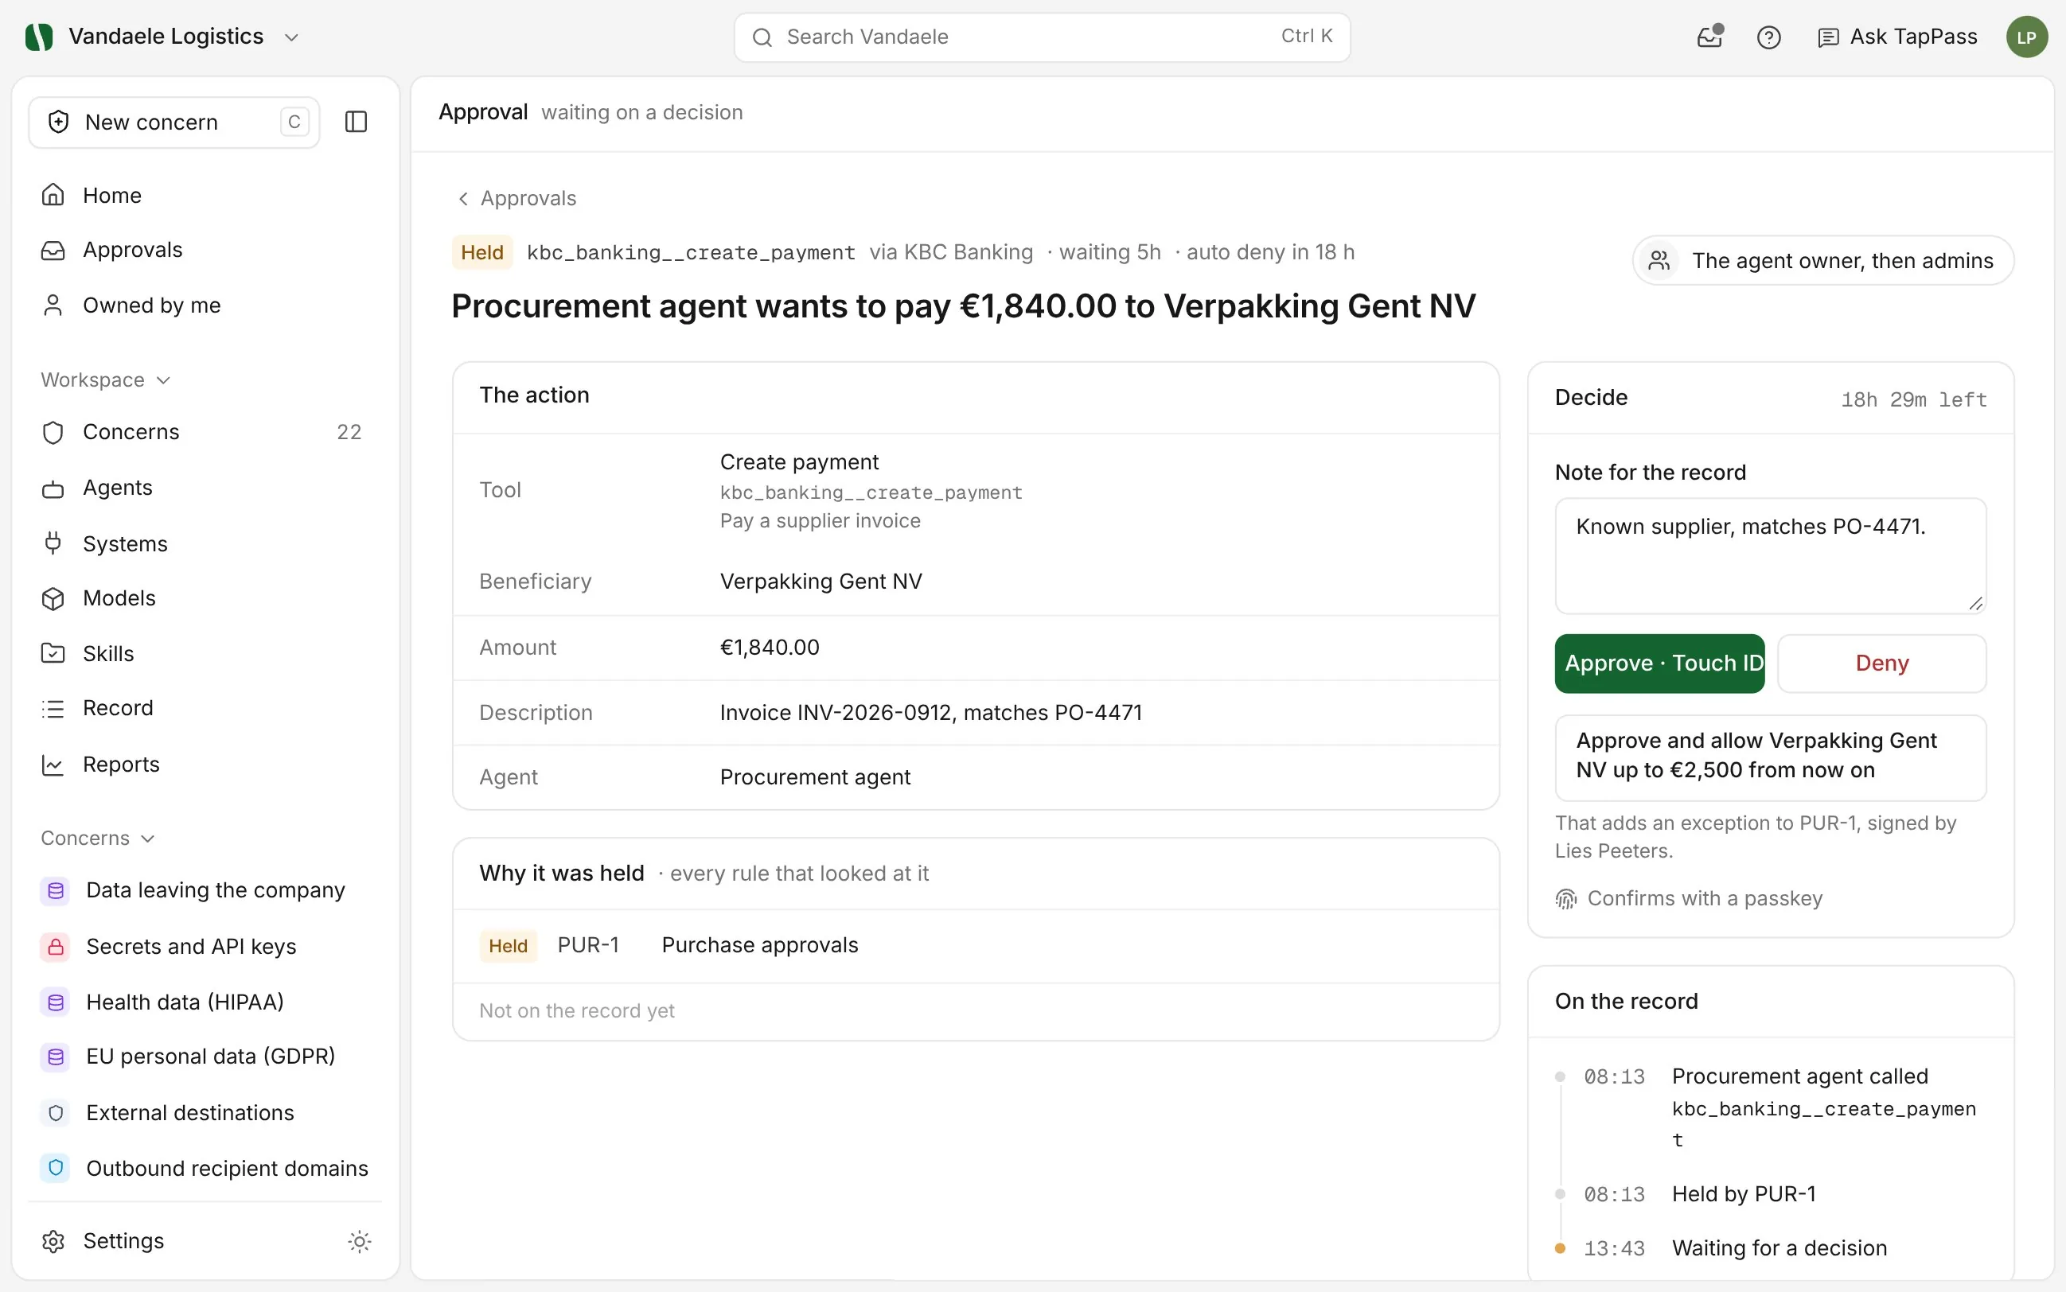Go back to Approvals breadcrumb

click(516, 198)
